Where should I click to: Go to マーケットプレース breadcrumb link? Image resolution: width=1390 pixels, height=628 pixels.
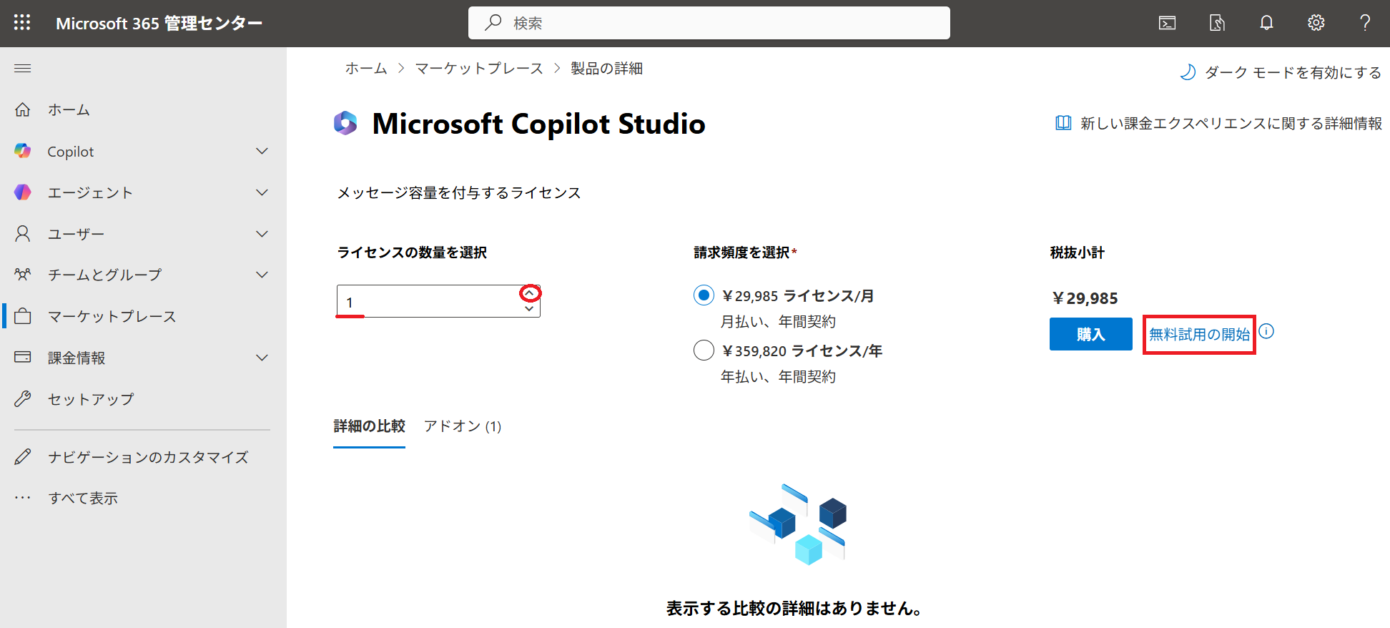[x=479, y=68]
